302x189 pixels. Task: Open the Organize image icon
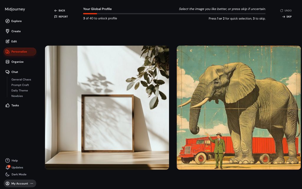click(7, 62)
